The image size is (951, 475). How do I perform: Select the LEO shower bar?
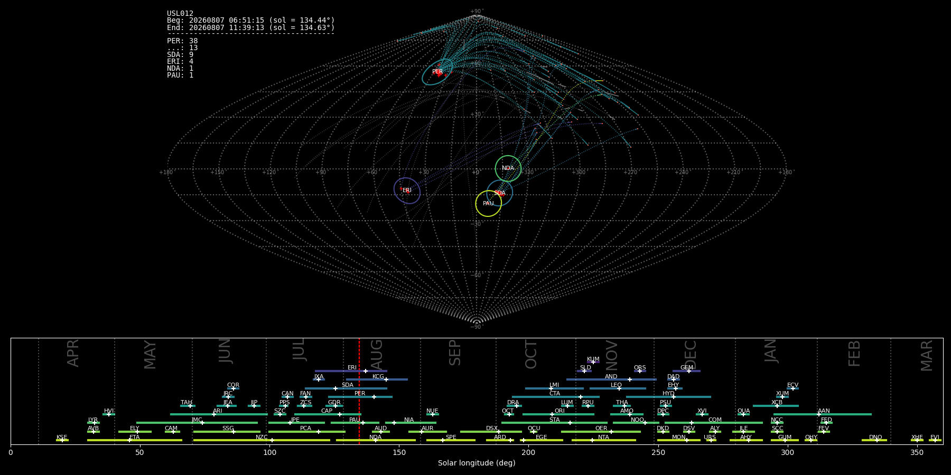pos(618,388)
